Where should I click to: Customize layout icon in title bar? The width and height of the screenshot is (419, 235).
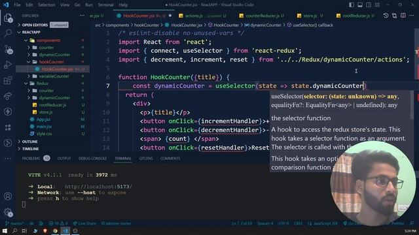pos(377,5)
